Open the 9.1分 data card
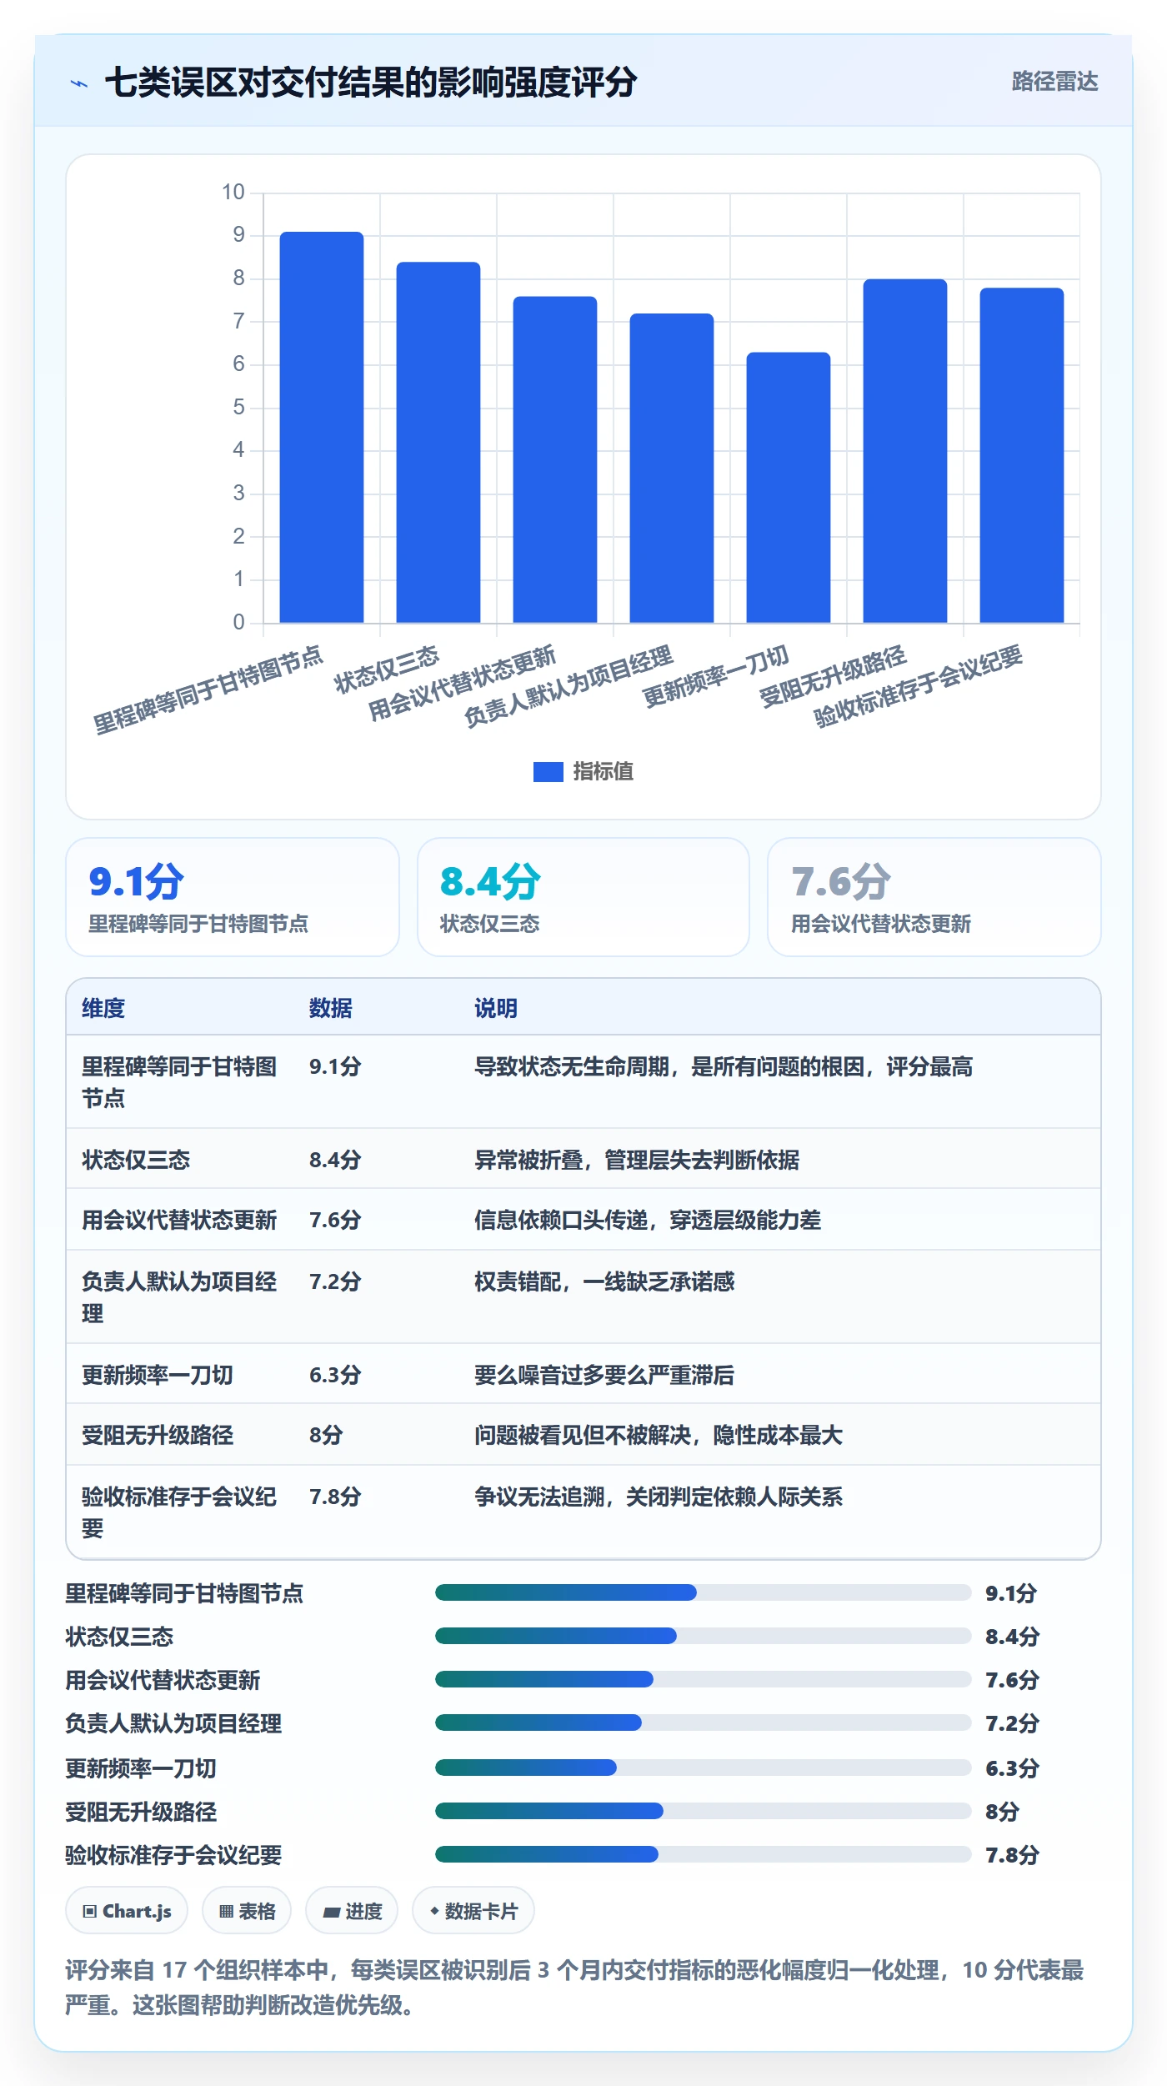The image size is (1167, 2086). (233, 897)
